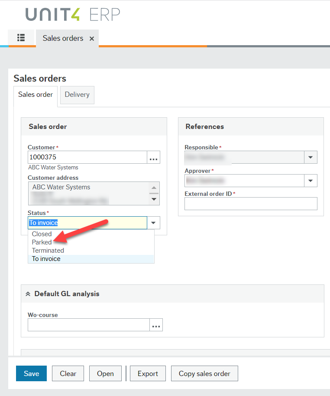Viewport: 330px width, 396px height.
Task: Open the Status dropdown arrow
Action: [x=154, y=222]
